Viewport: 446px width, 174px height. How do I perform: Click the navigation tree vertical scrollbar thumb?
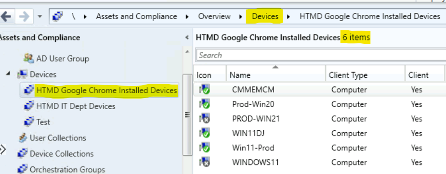(187, 115)
